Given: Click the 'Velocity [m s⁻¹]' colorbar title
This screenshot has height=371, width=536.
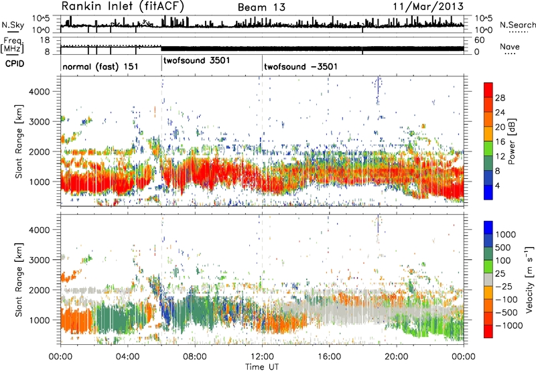Looking at the screenshot, I should point(529,279).
